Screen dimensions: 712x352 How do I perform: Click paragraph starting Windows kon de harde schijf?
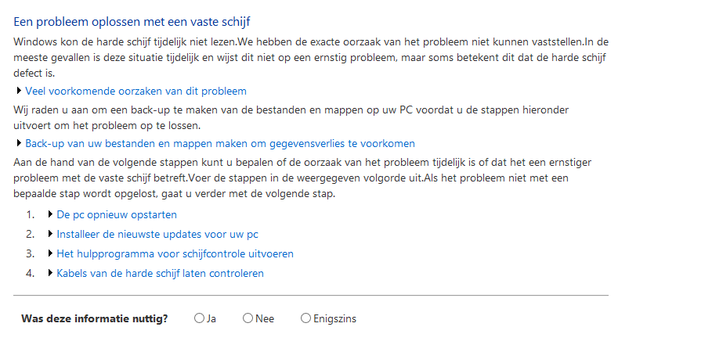(311, 58)
